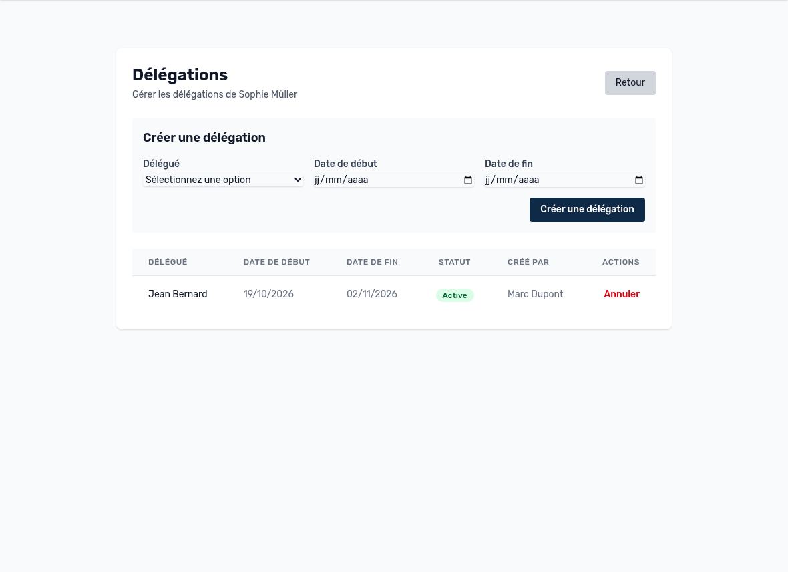Click the Date de fin column header

click(372, 262)
